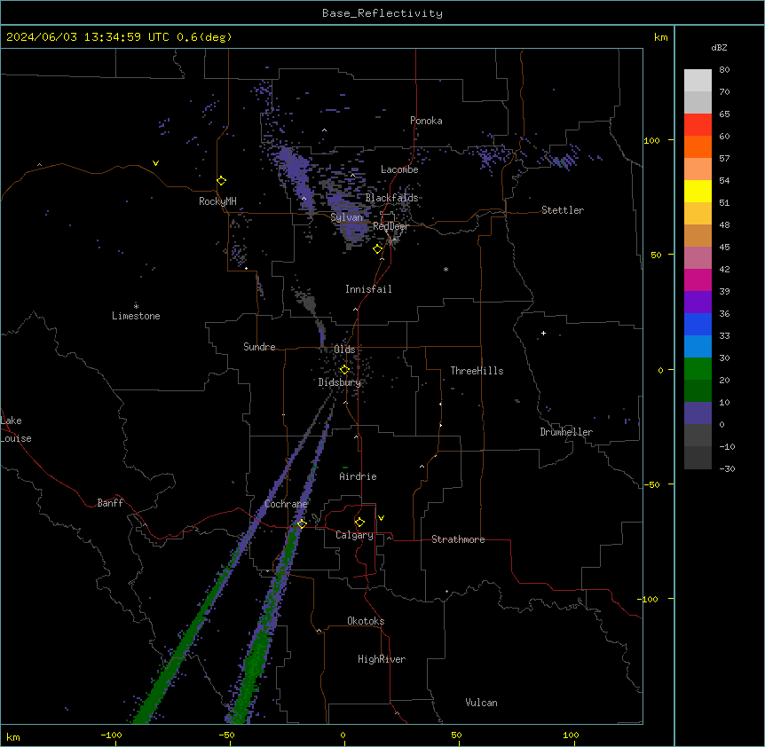The image size is (765, 747).
Task: Click the 60 dBZ orange legend swatch
Action: point(698,146)
